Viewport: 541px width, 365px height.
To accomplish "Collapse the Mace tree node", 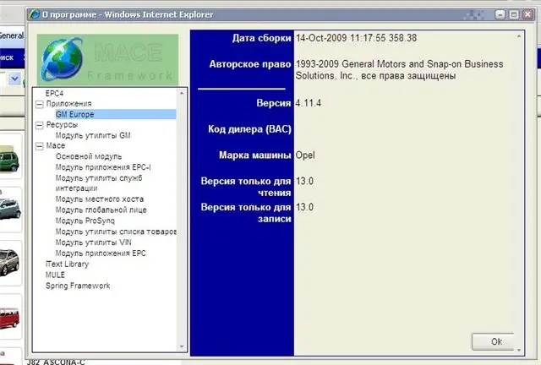I will tap(40, 146).
